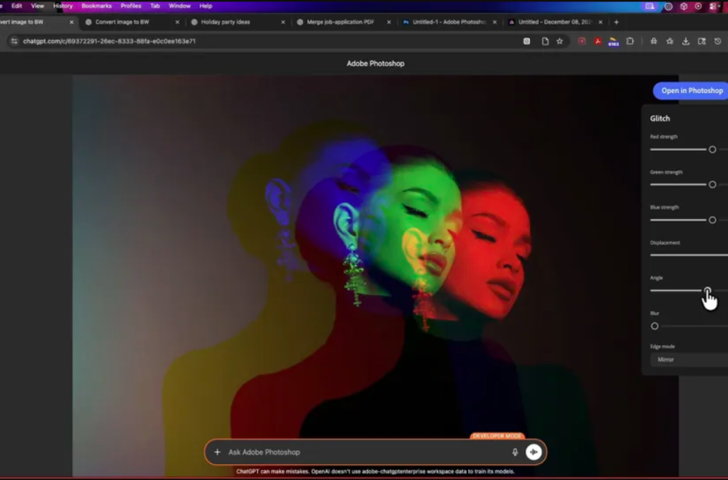Click the Ask Adobe Photoshop input field
Screen dimensions: 728x480
[328, 452]
